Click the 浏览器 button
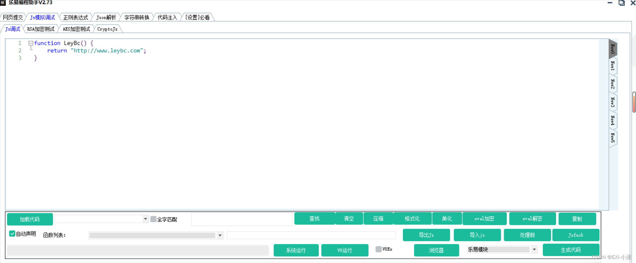 pyautogui.click(x=437, y=250)
